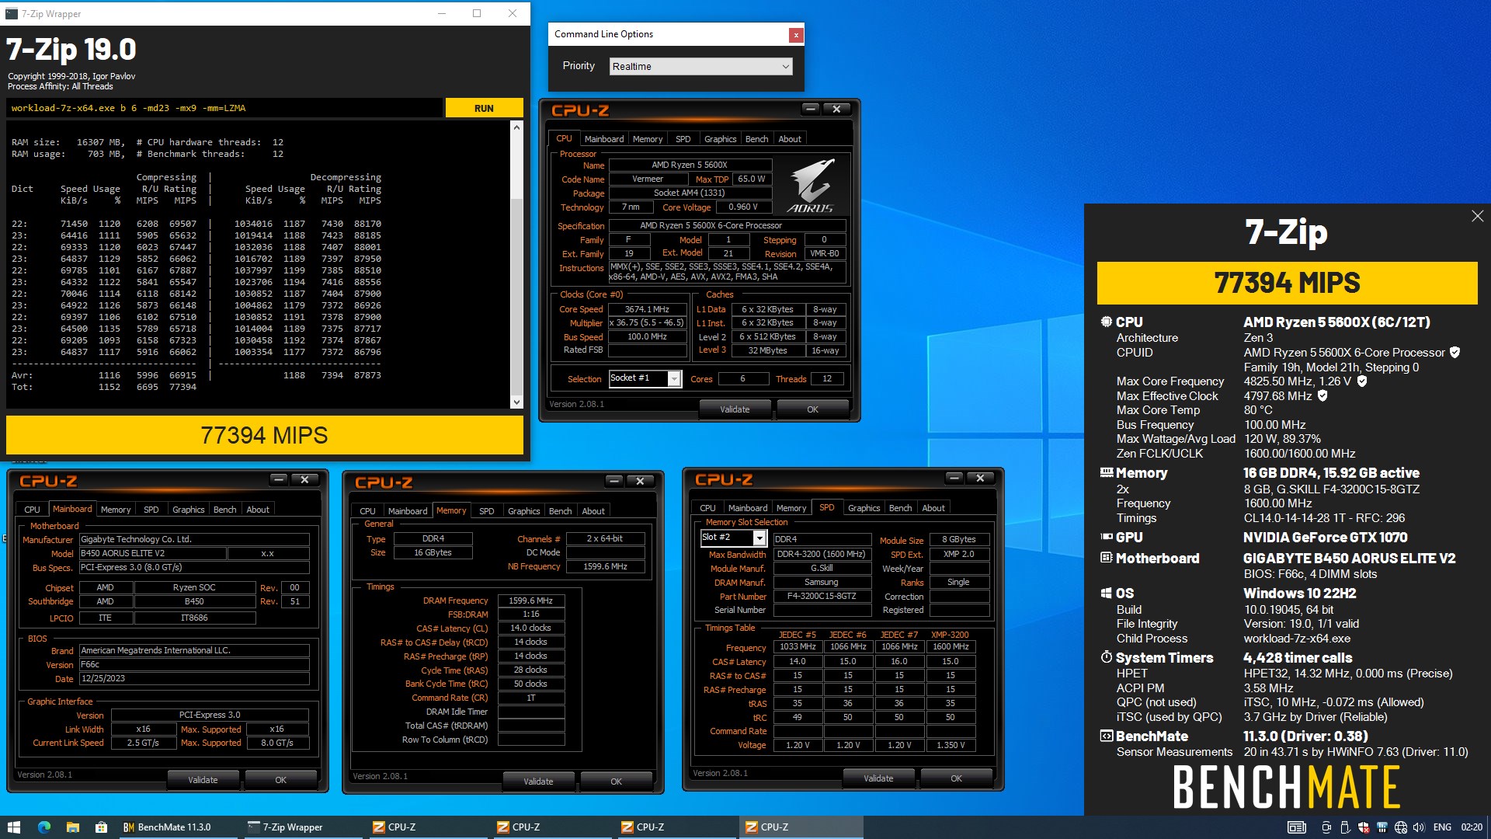Close the Command Line Options window

(x=795, y=35)
